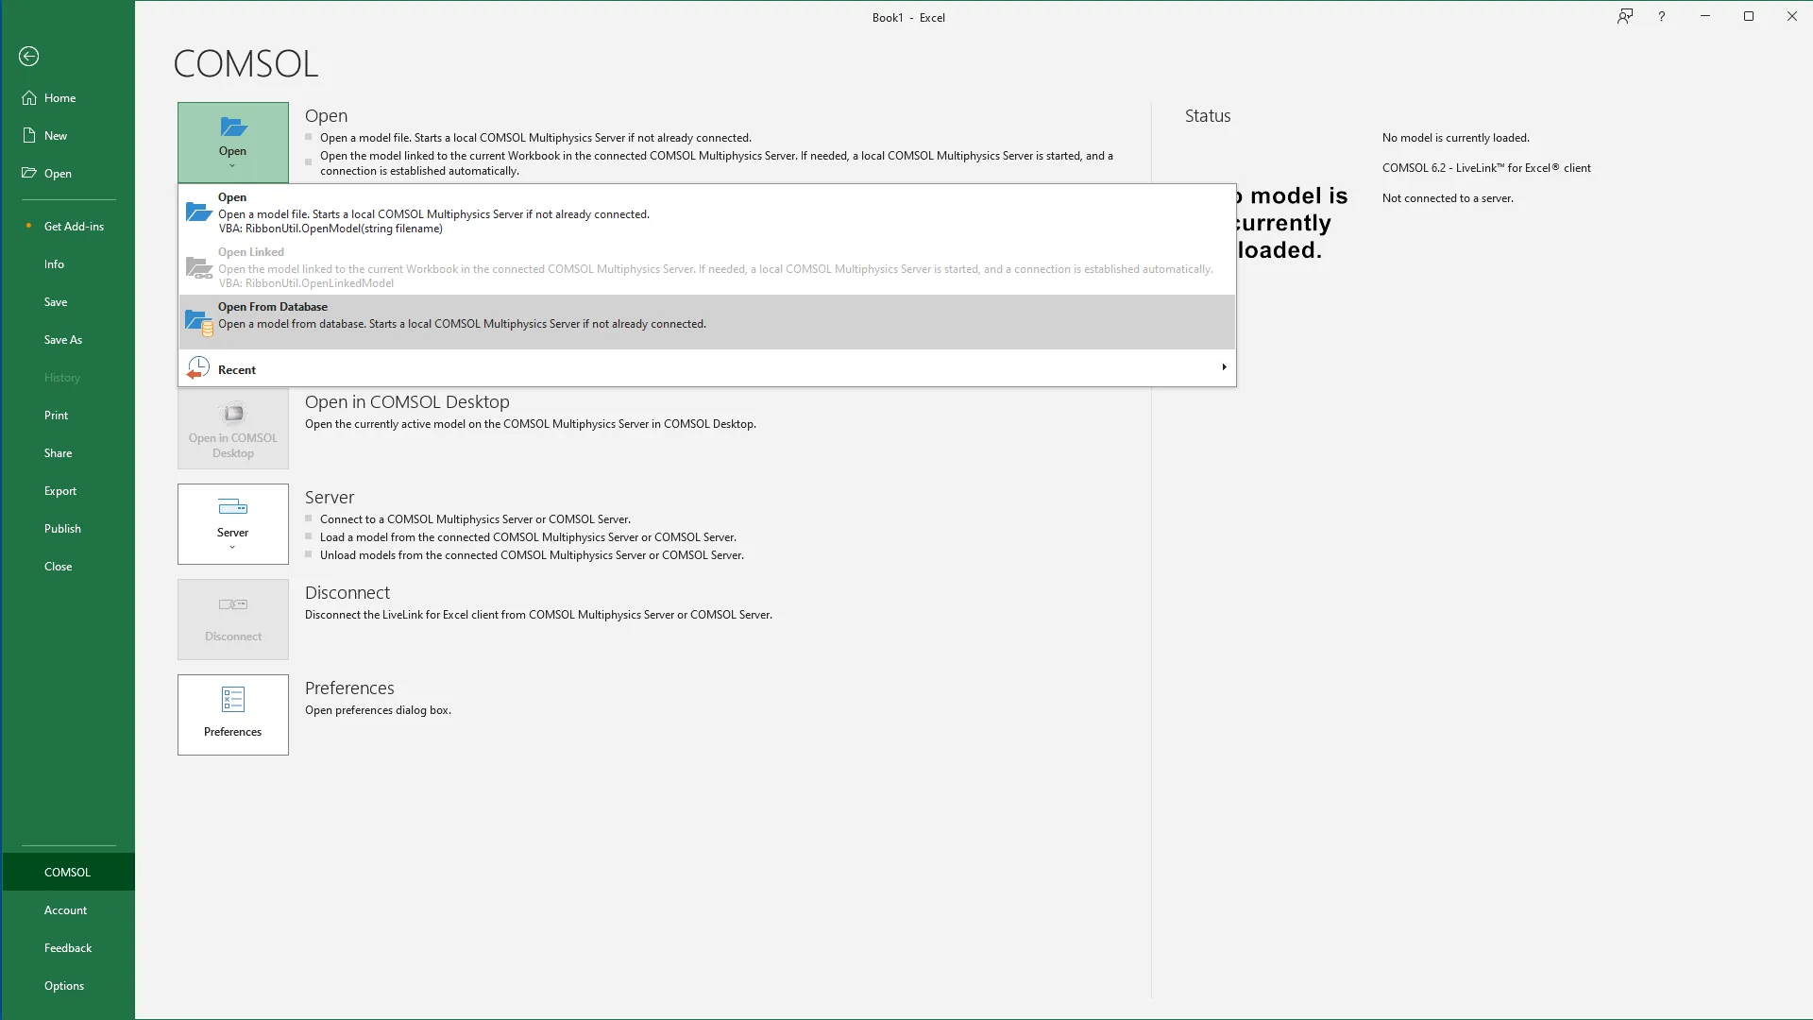Expand the Recent submenu arrow
Viewport: 1813px width, 1020px height.
(x=1224, y=367)
